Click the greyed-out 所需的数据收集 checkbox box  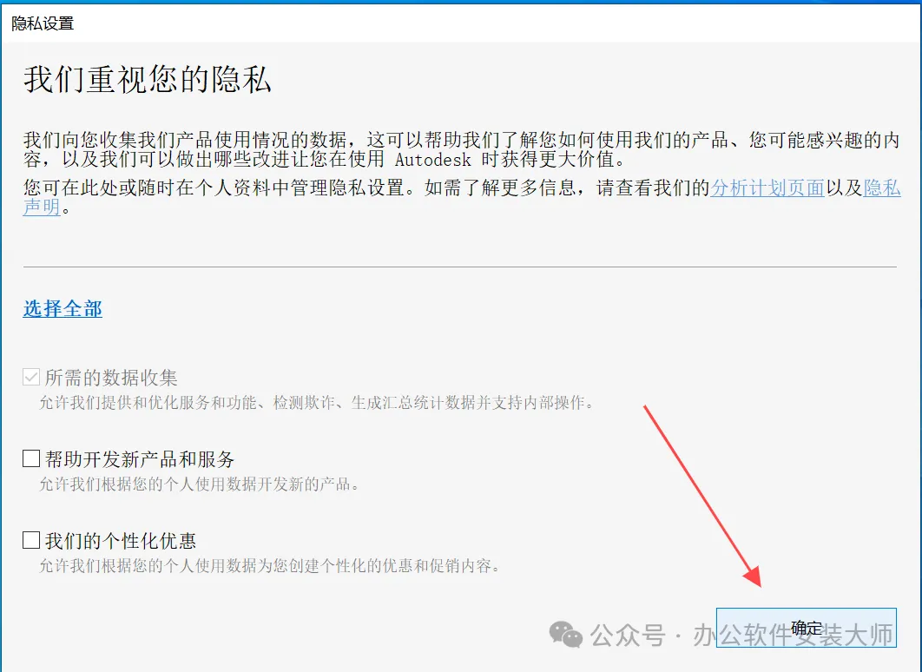tap(31, 377)
